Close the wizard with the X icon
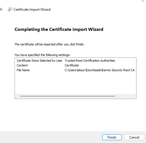146x143 pixels. [x=143, y=1]
